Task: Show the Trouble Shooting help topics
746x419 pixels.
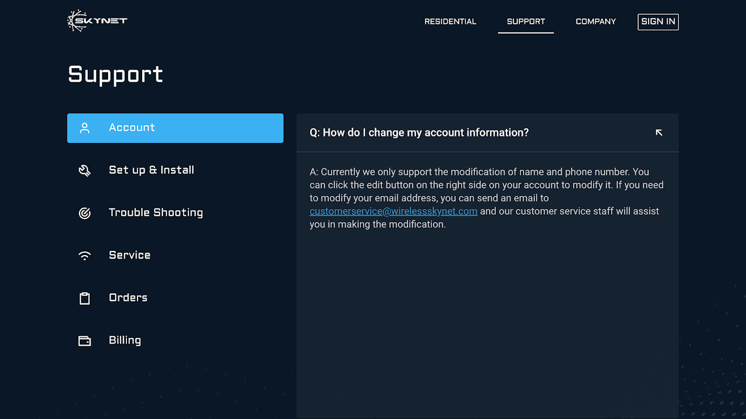Action: point(155,213)
